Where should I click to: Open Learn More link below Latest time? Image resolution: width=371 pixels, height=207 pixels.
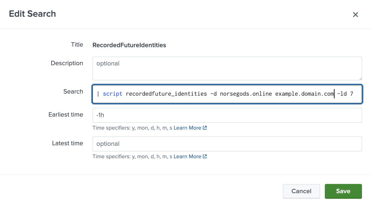click(x=187, y=156)
